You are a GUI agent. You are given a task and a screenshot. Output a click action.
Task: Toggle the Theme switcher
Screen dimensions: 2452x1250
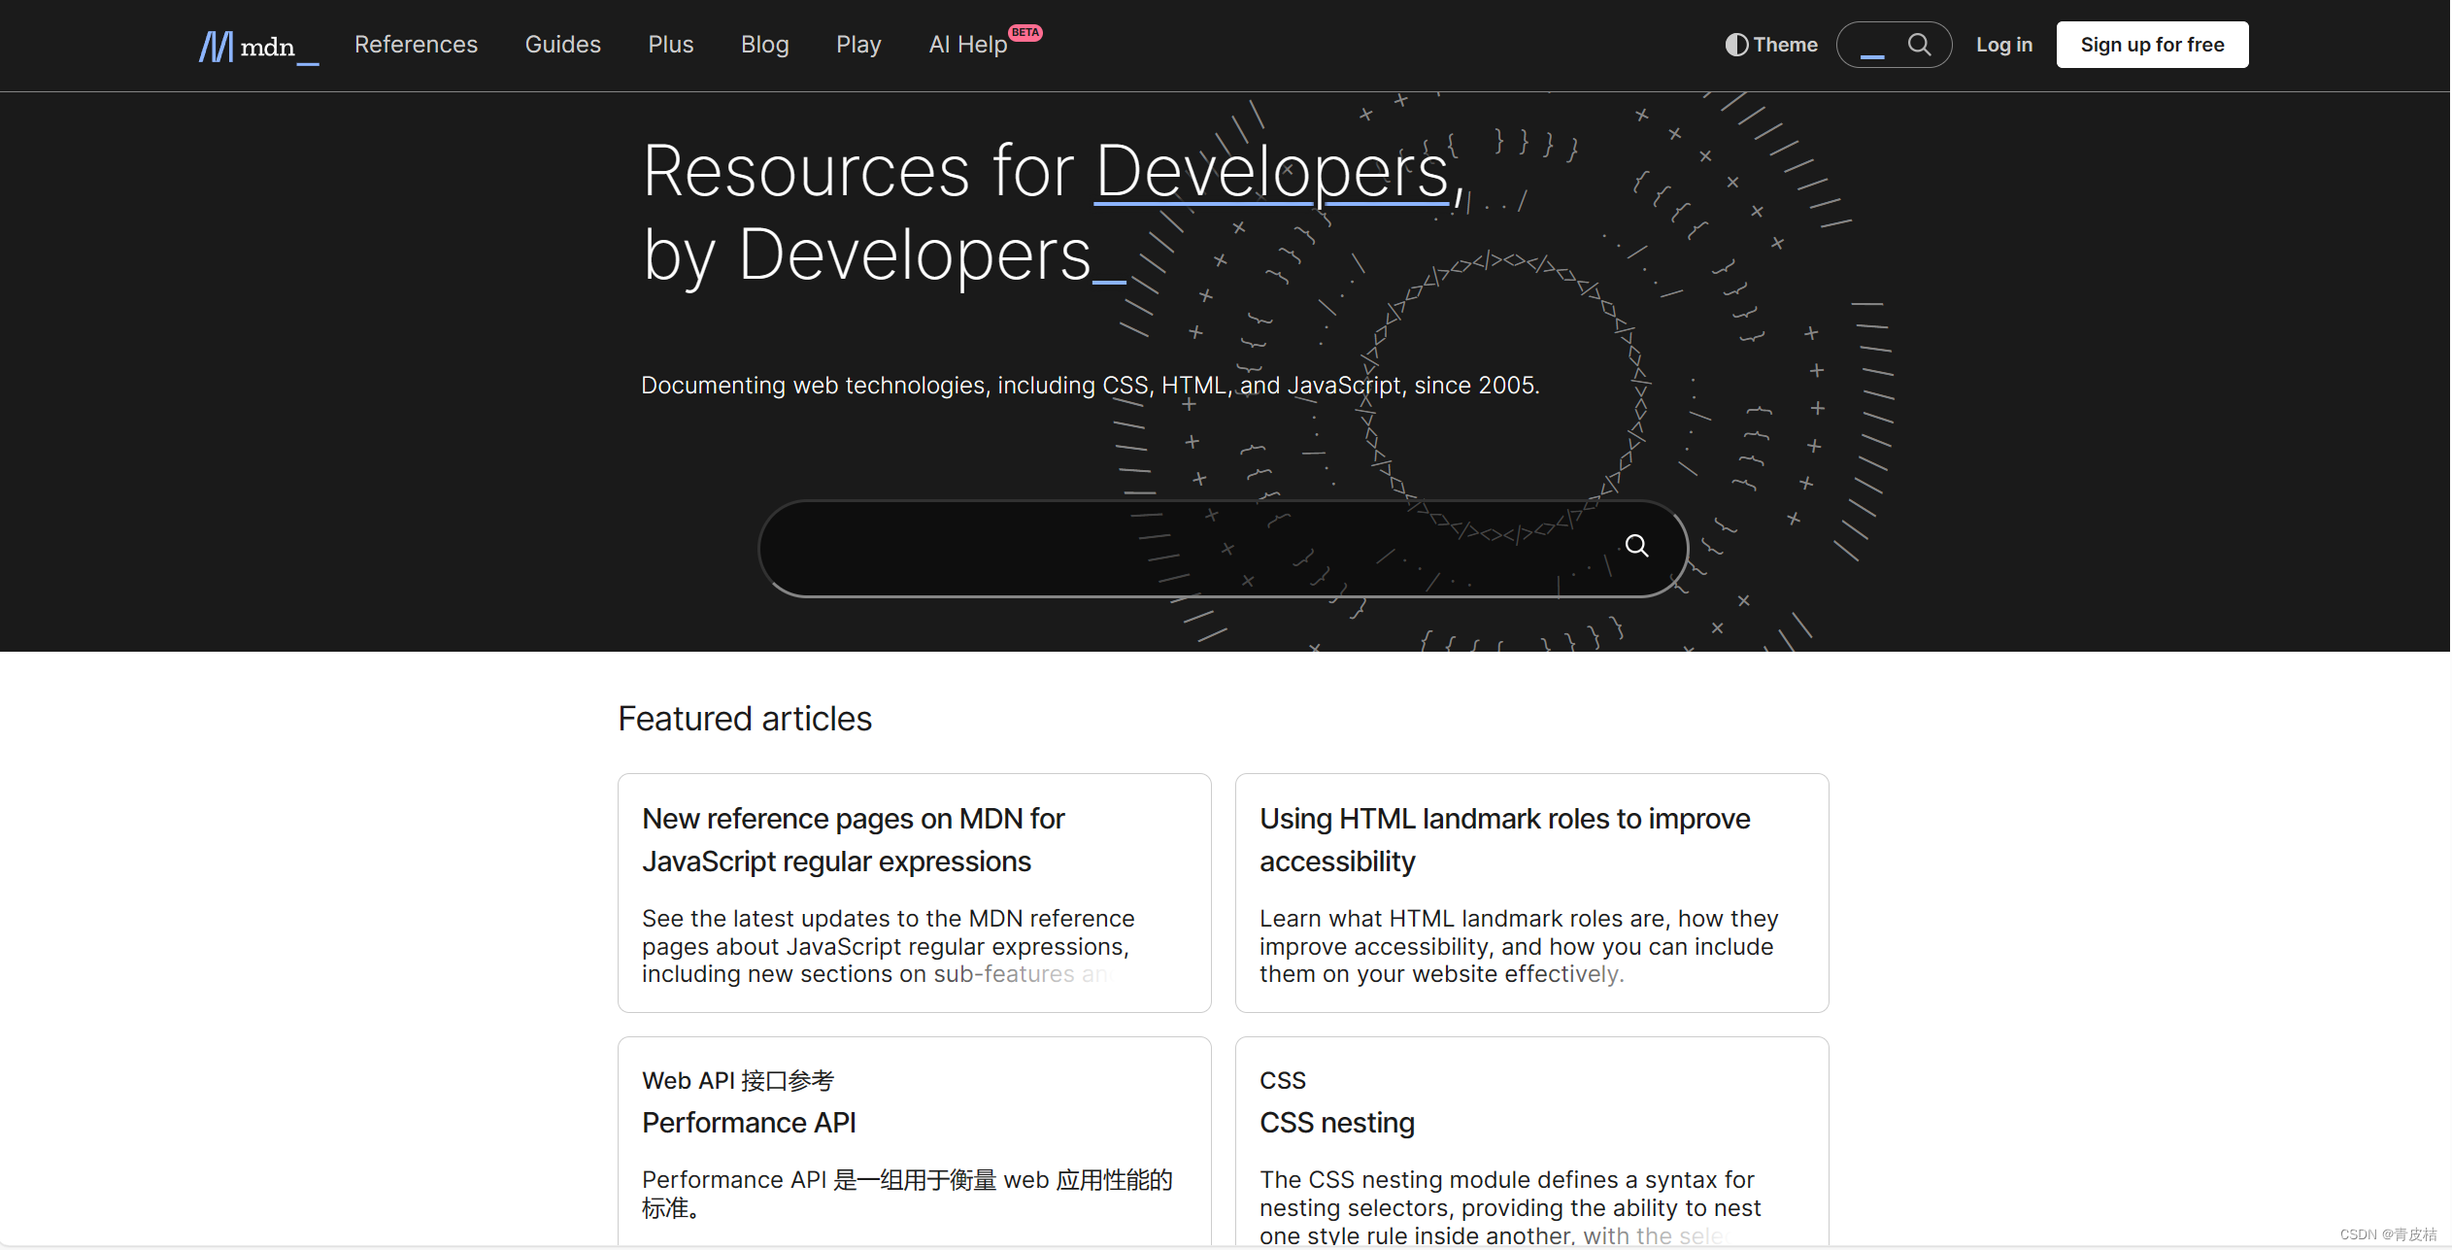pos(1771,45)
